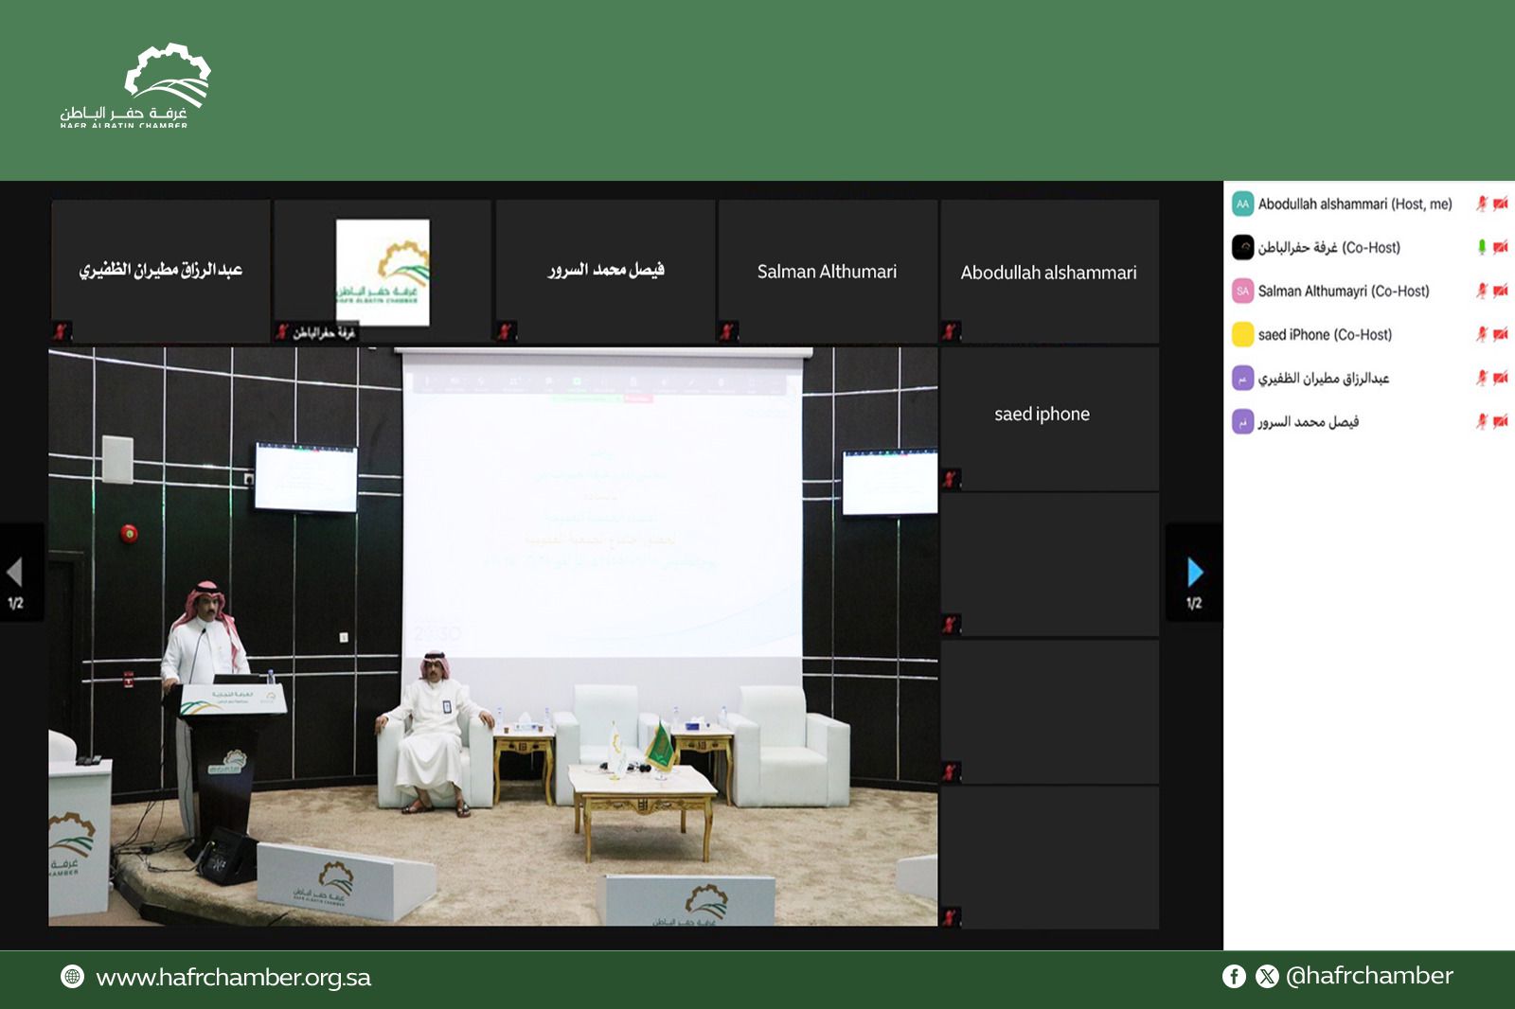Click the Facebook icon in the footer
This screenshot has height=1009, width=1515.
pos(1234,976)
